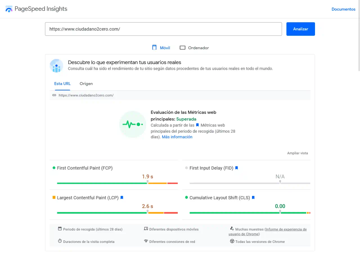The width and height of the screenshot is (360, 253).
Task: Click the LCP distribution bar marker
Action: coord(148,212)
